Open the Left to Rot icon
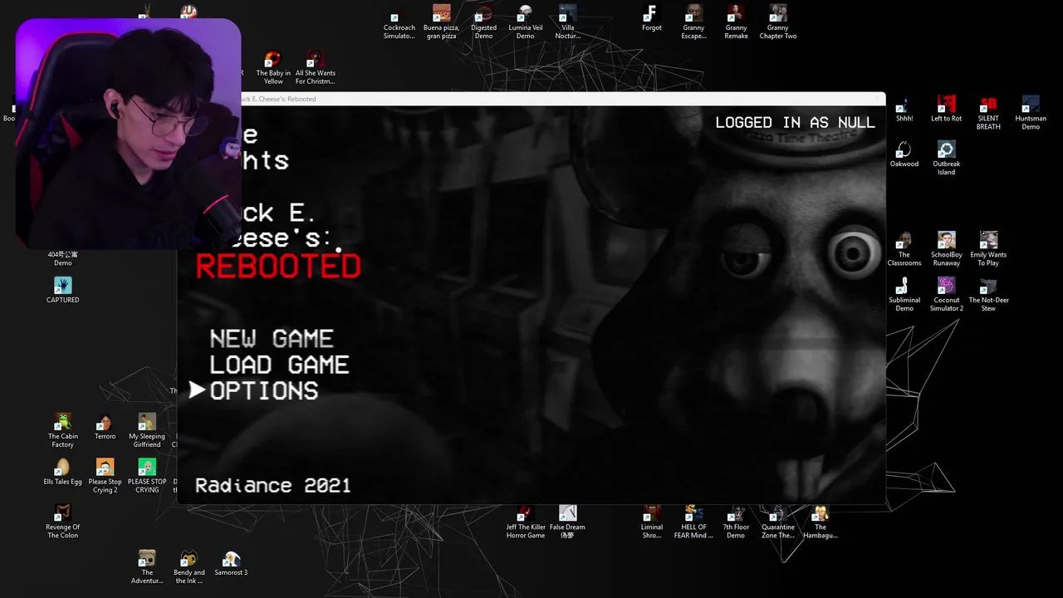This screenshot has width=1063, height=598. [946, 110]
